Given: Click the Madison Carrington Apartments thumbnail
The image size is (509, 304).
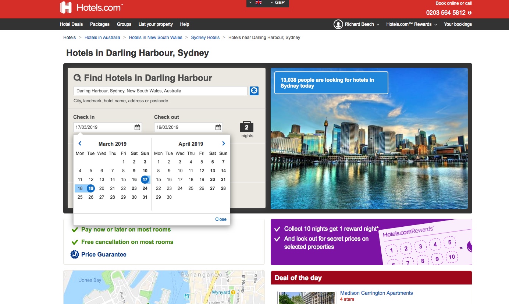Looking at the screenshot, I should [x=307, y=298].
